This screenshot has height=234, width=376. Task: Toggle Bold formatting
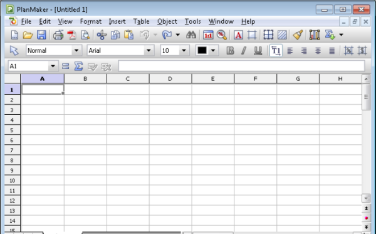click(x=230, y=51)
